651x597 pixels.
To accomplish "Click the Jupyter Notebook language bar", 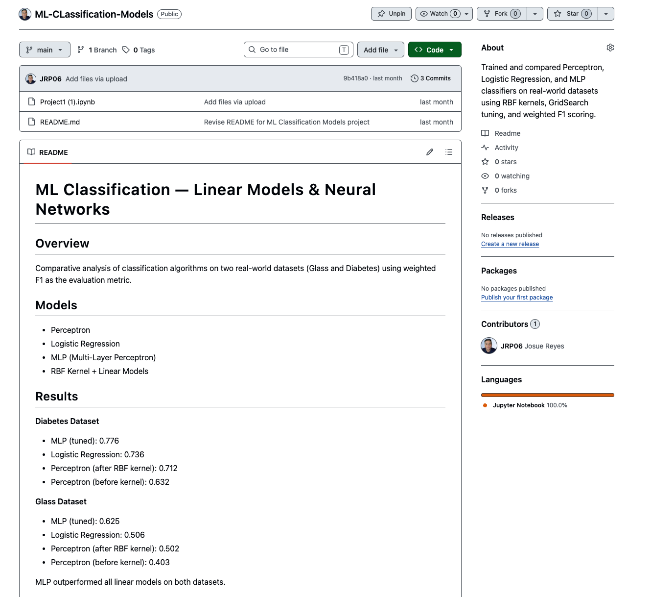I will [547, 395].
